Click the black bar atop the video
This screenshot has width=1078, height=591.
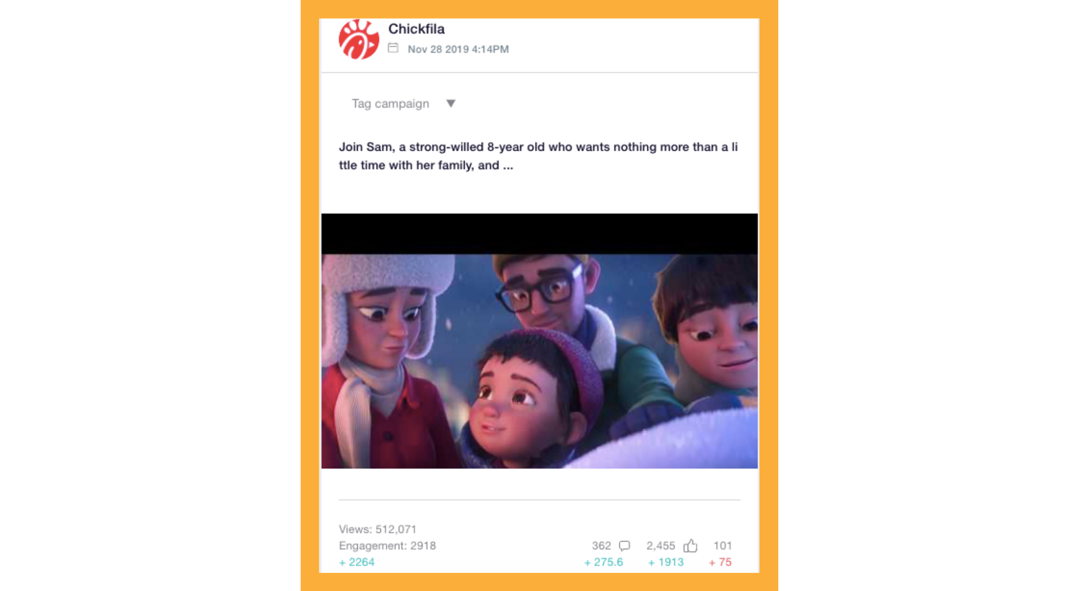coord(539,234)
